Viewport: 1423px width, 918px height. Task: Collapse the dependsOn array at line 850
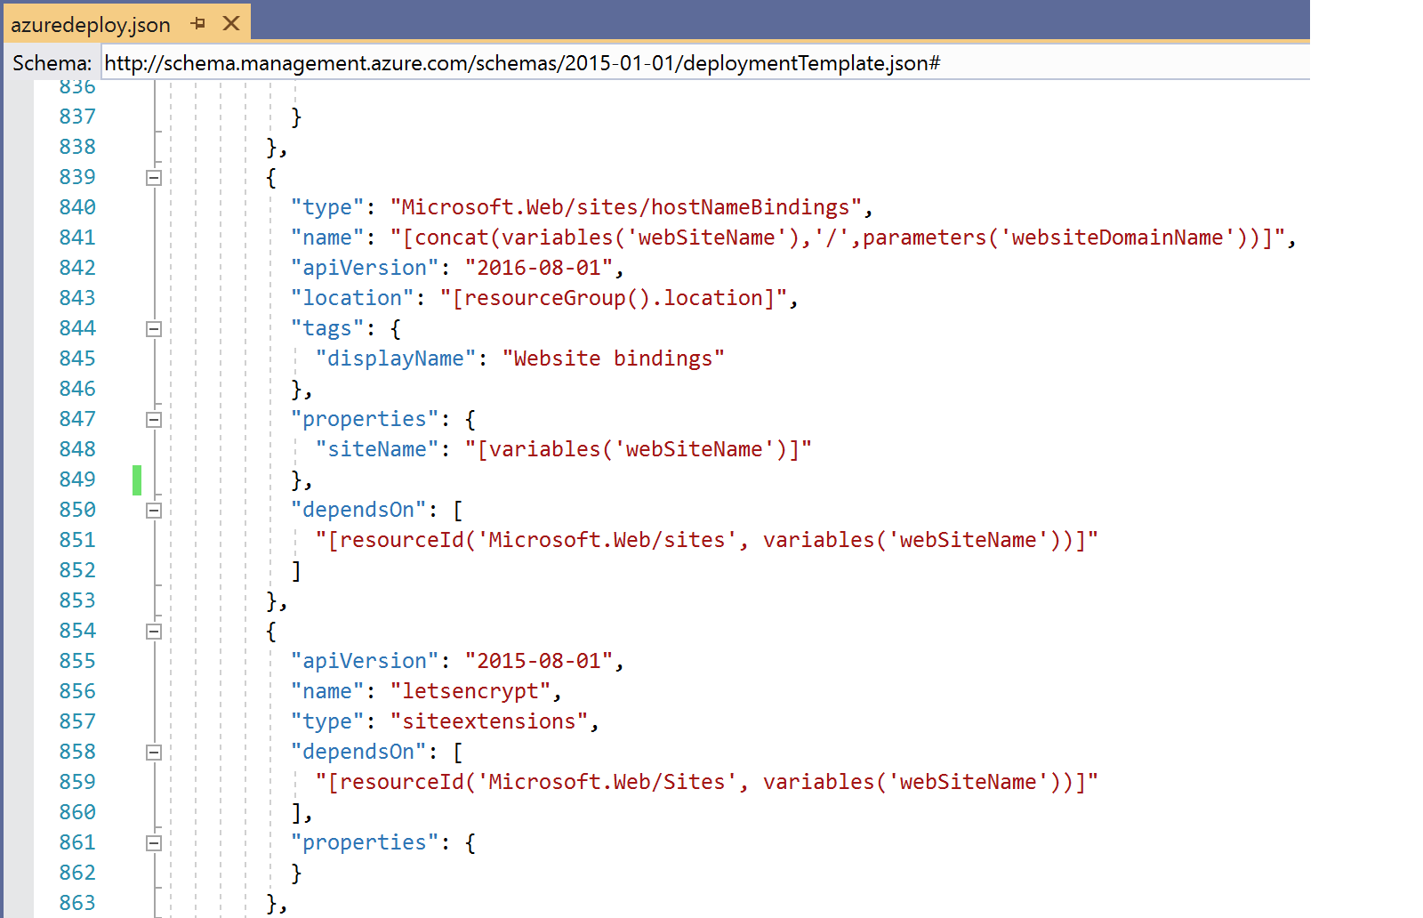(154, 511)
